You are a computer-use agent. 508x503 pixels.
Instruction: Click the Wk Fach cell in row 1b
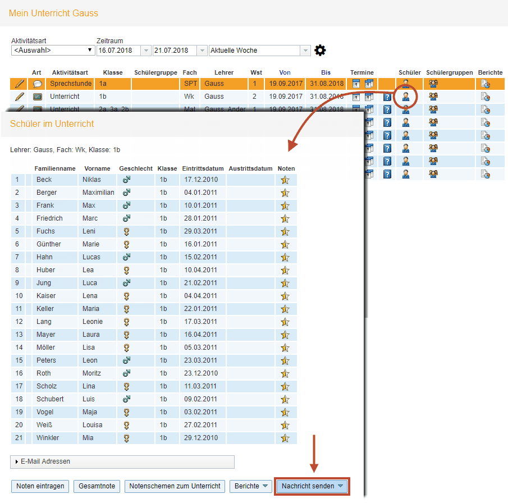pyautogui.click(x=189, y=97)
